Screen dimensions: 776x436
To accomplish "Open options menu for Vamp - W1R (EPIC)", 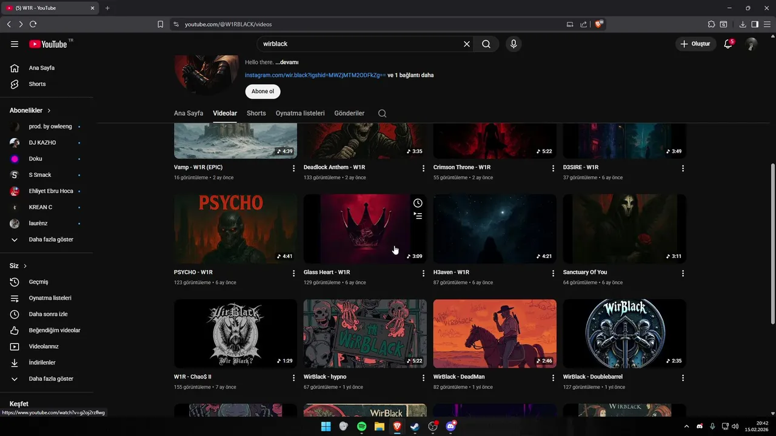I will point(294,168).
